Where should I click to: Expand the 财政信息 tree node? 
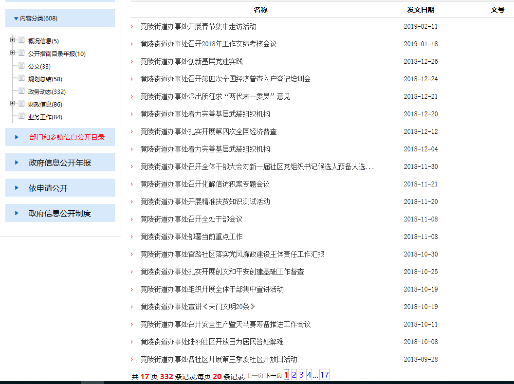12,104
